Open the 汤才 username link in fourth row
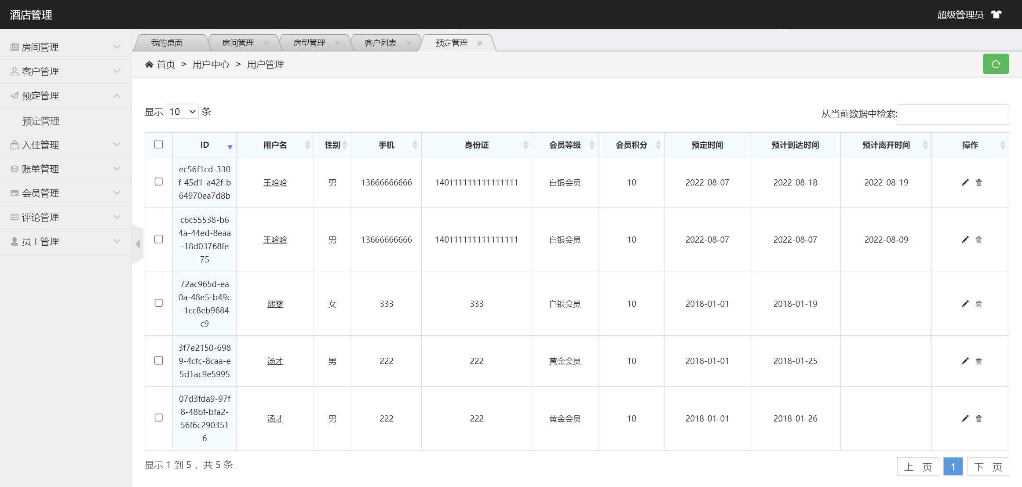 [275, 361]
